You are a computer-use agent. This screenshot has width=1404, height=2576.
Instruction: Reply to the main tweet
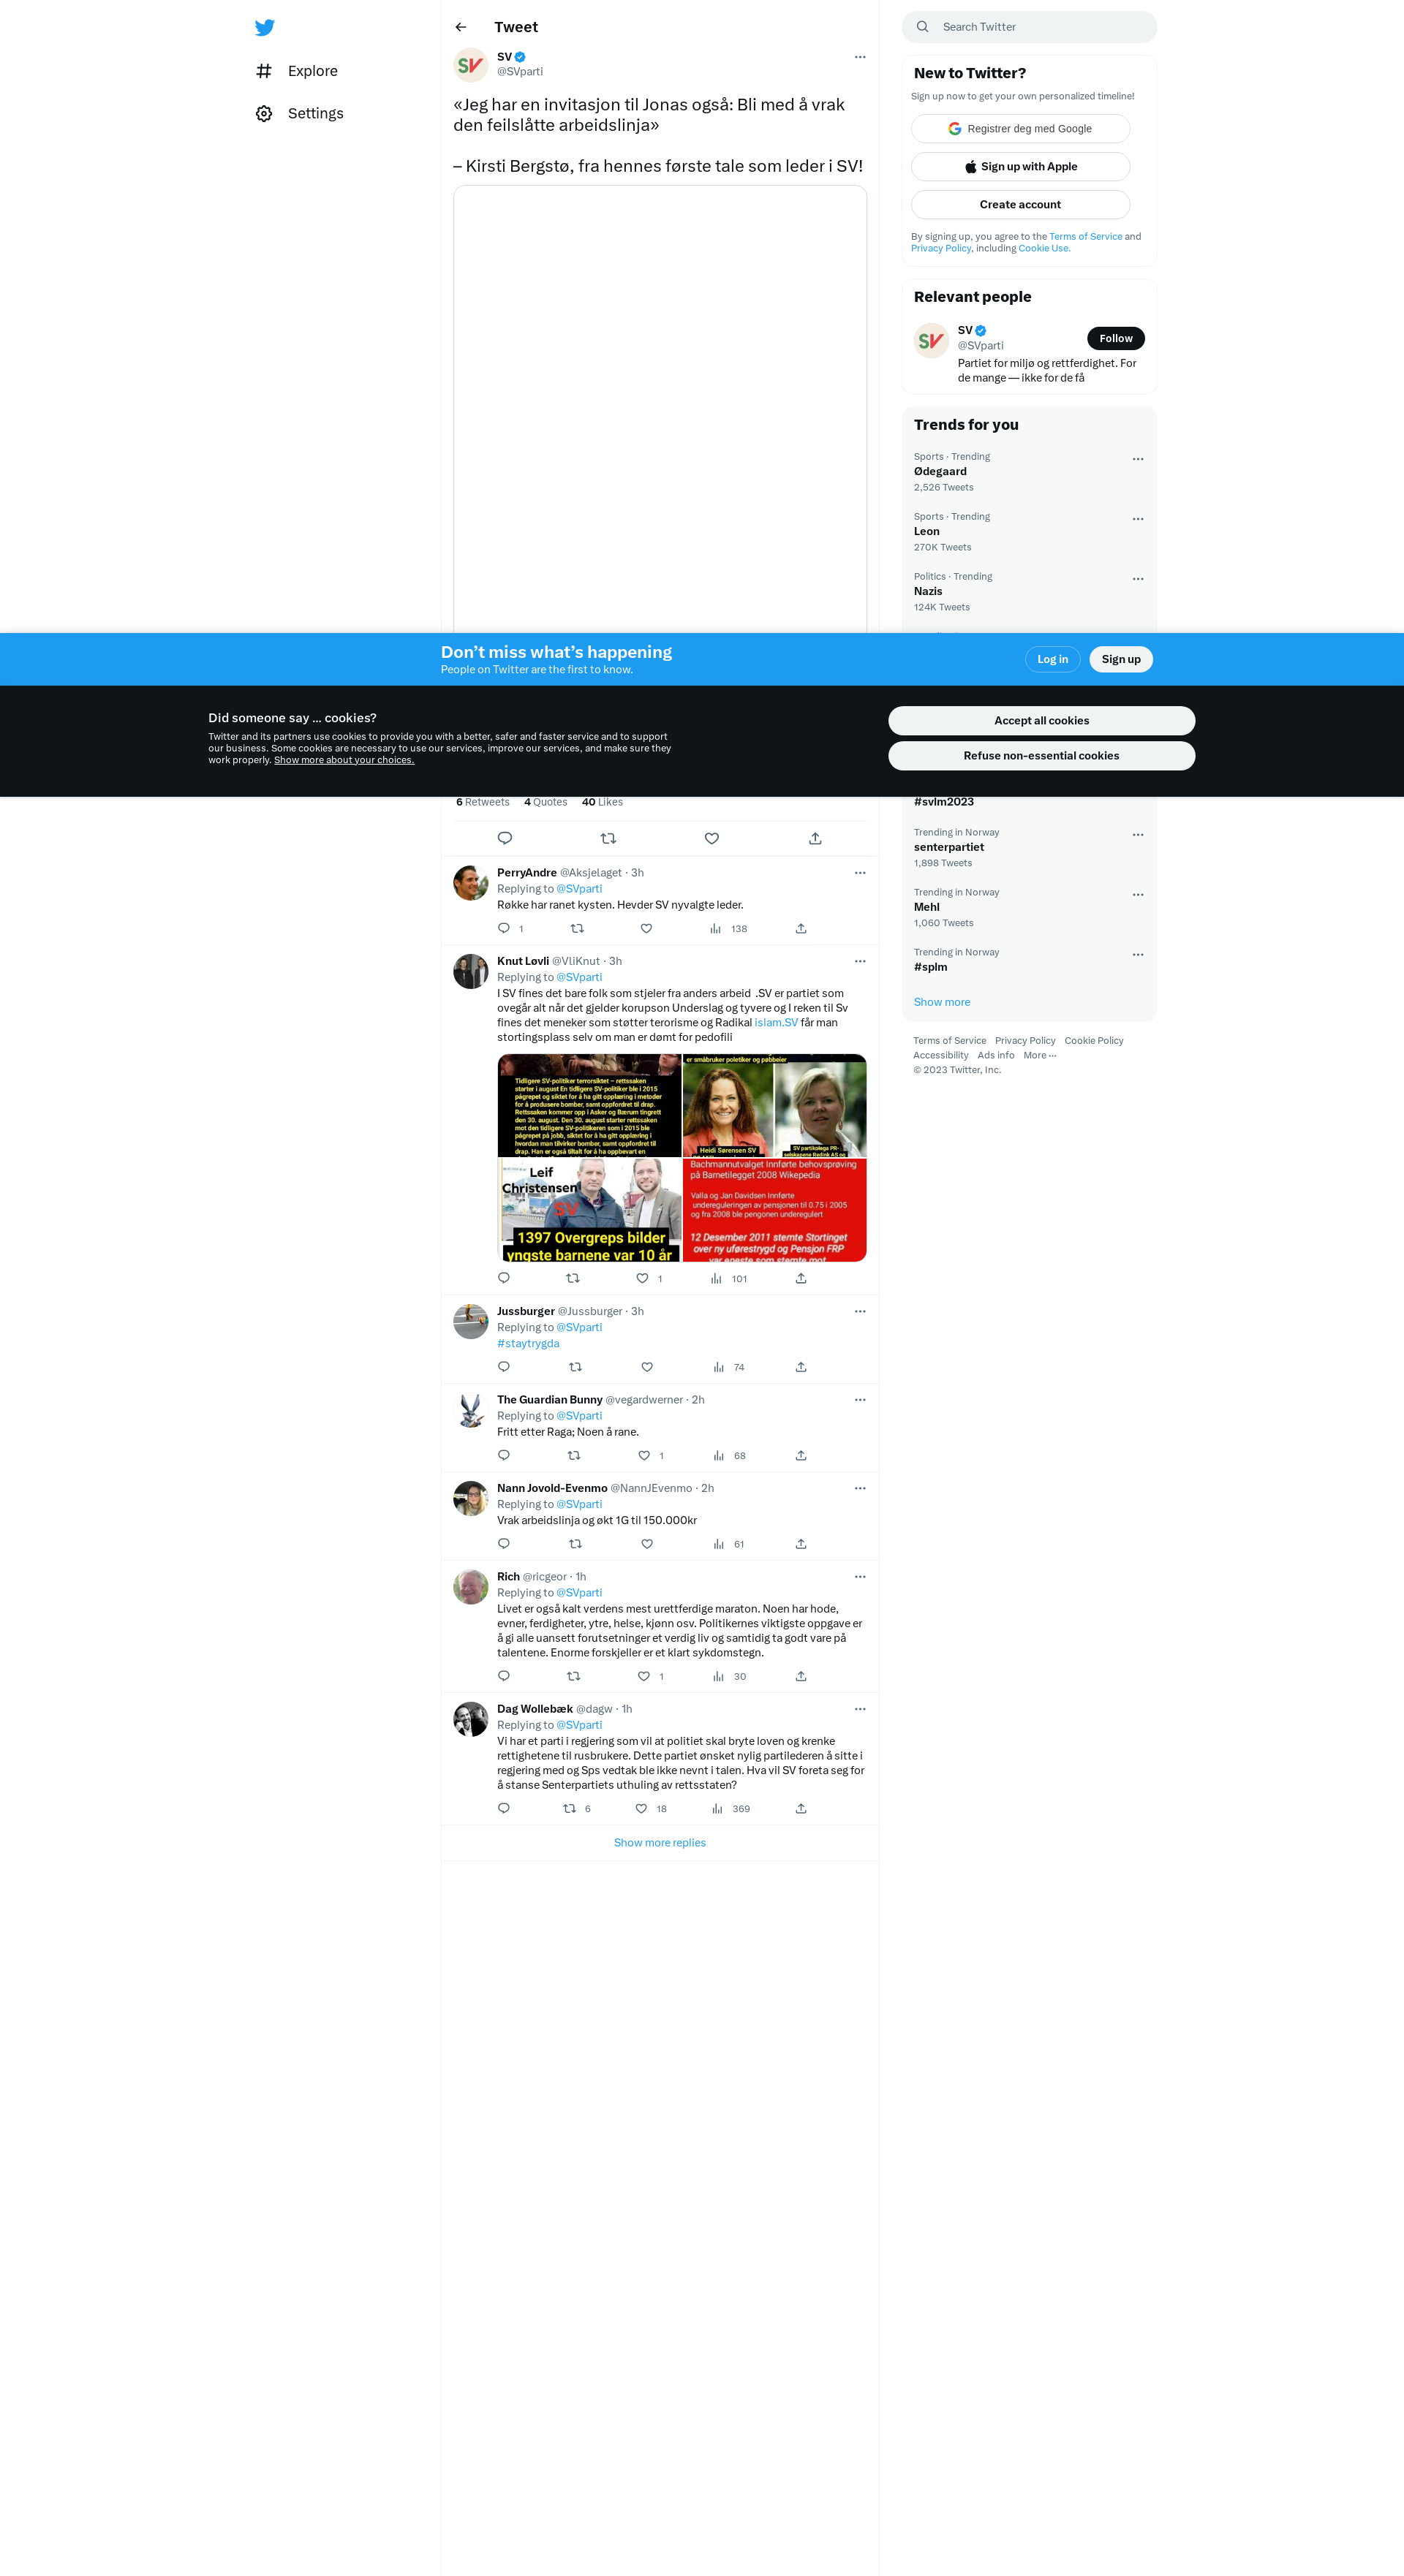pos(505,838)
